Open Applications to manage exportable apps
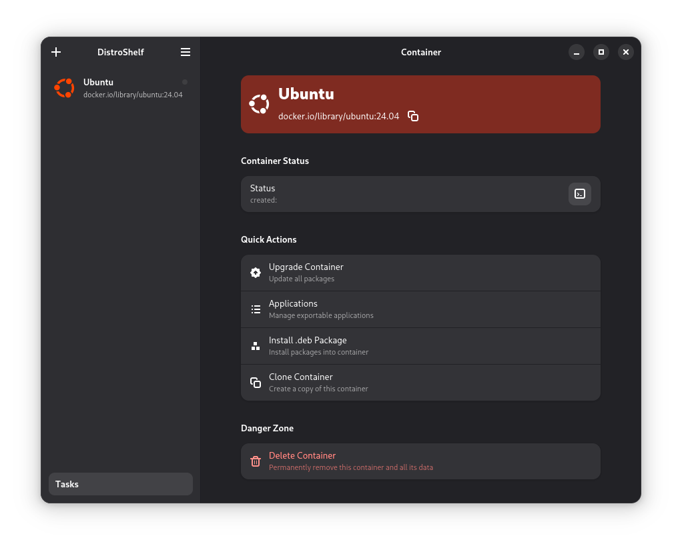Viewport: 682px width, 548px height. coord(420,309)
